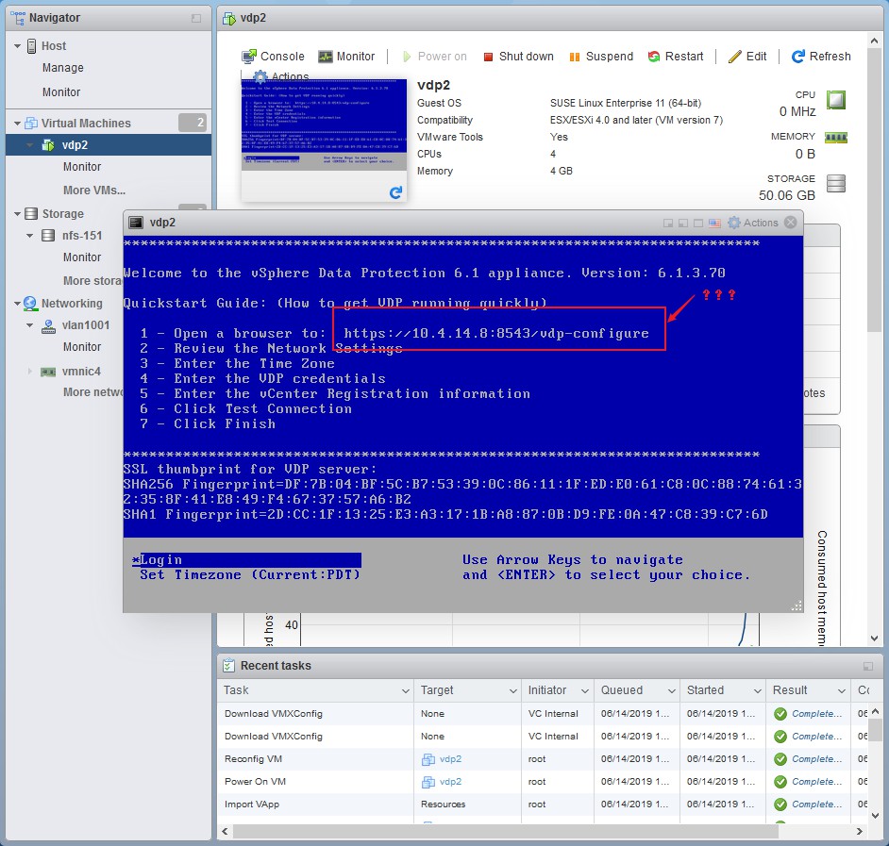The height and width of the screenshot is (846, 889).
Task: Open Result column dropdown arrow
Action: click(x=842, y=690)
